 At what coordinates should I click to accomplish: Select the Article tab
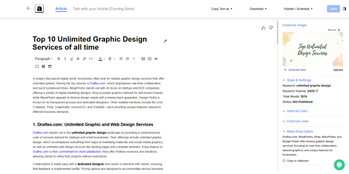click(x=61, y=8)
